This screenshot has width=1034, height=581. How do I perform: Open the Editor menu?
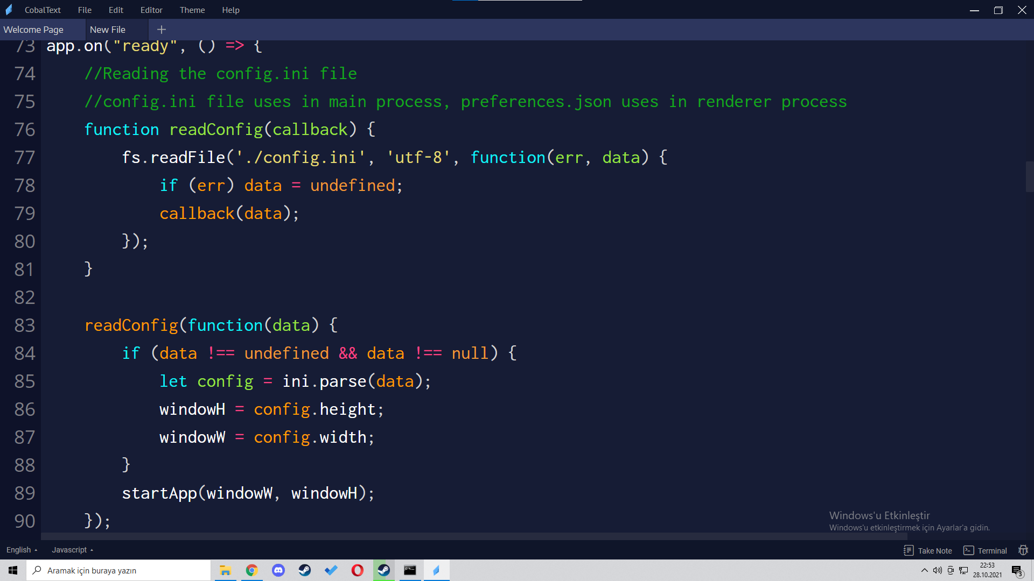point(151,10)
